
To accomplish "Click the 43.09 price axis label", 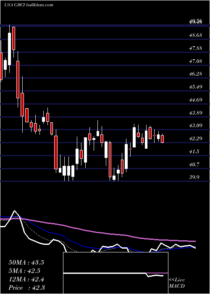I will pyautogui.click(x=196, y=126).
